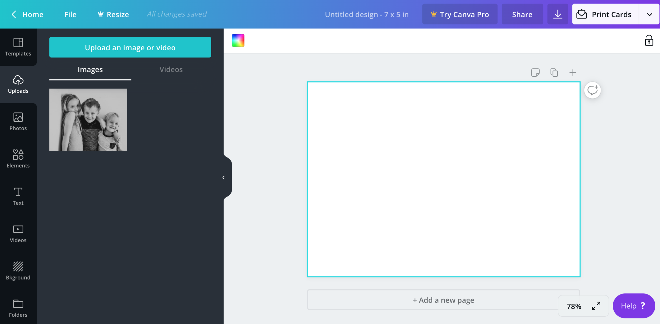Viewport: 660px width, 324px height.
Task: Click the download arrow icon
Action: pos(557,14)
